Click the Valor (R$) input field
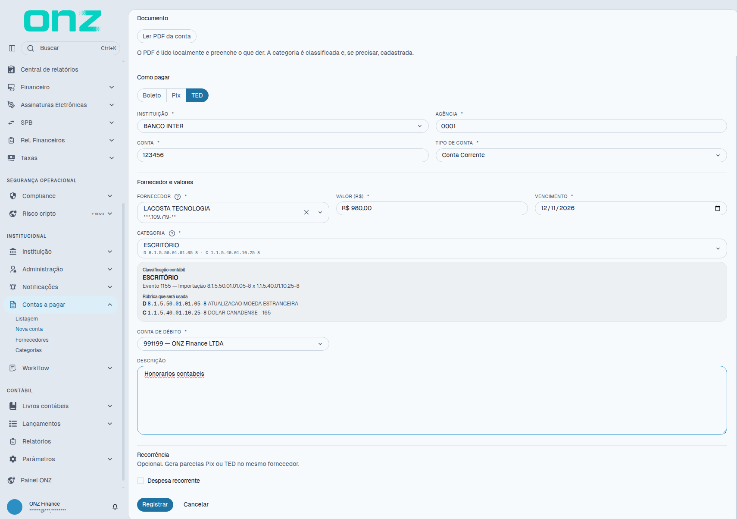This screenshot has height=519, width=737. (x=432, y=208)
